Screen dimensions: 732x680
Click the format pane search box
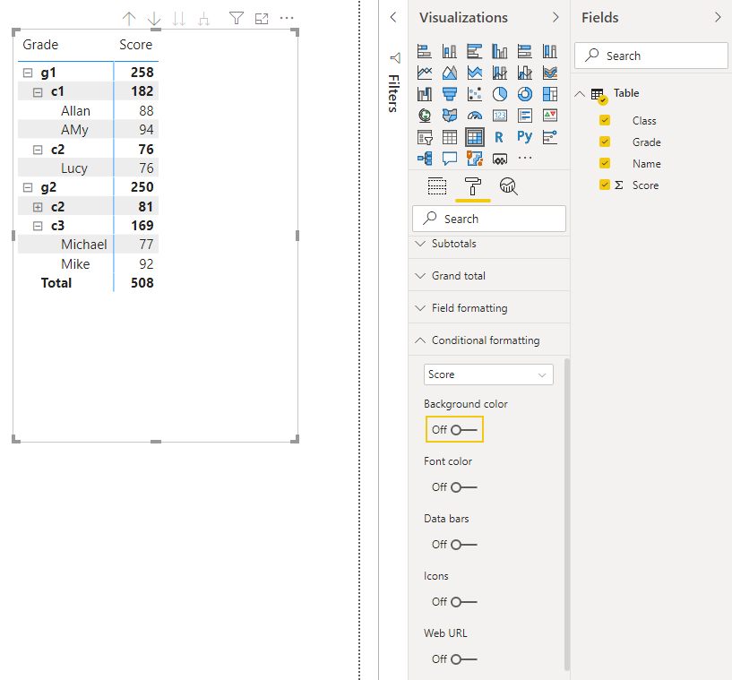[x=489, y=219]
